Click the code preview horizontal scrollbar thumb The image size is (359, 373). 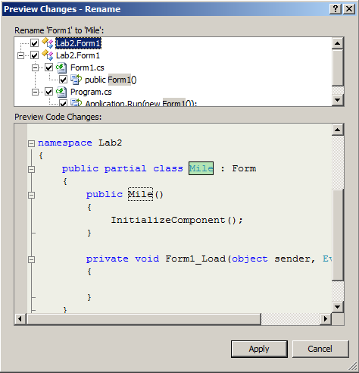[x=144, y=319]
